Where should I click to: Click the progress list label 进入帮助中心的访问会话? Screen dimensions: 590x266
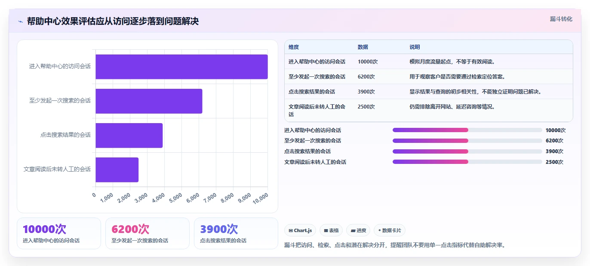(313, 130)
